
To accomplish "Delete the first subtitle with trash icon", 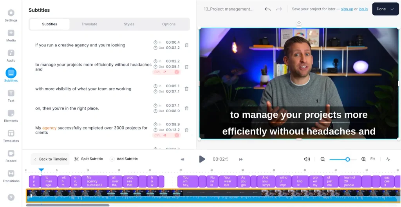I will pyautogui.click(x=186, y=45).
